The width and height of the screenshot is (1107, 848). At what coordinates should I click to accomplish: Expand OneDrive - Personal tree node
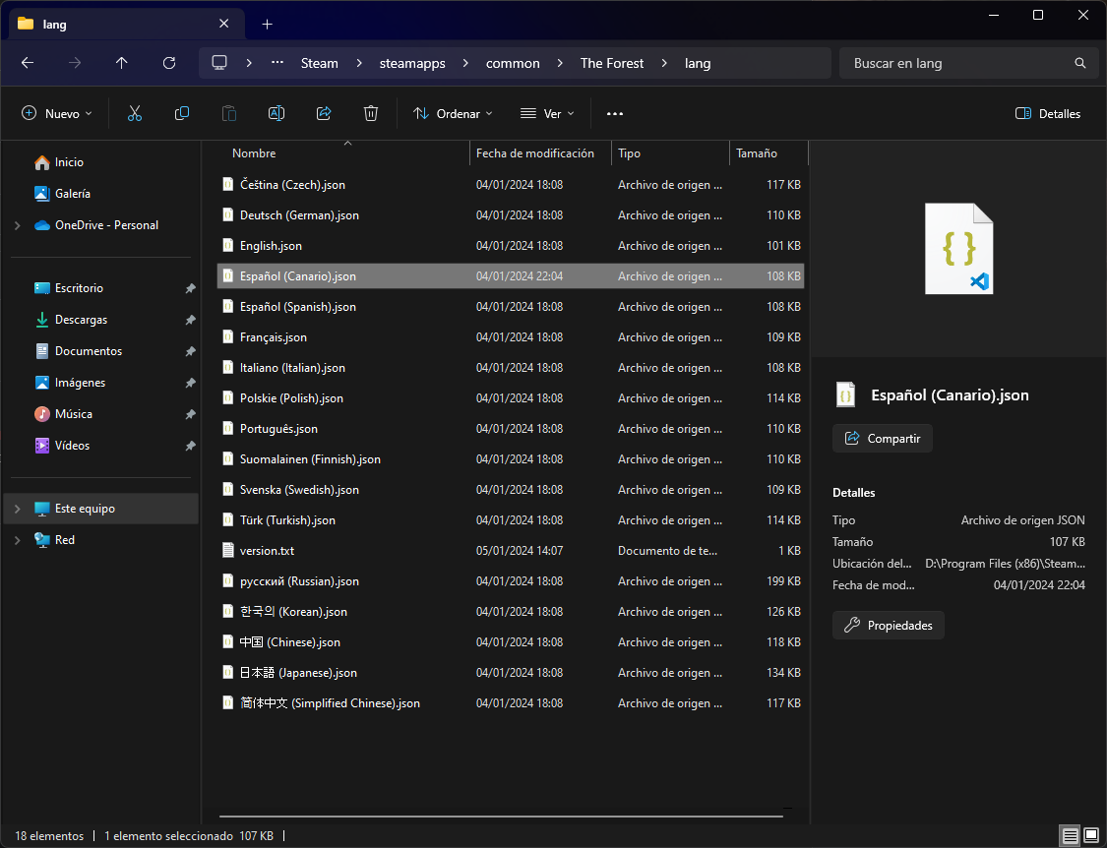(18, 225)
